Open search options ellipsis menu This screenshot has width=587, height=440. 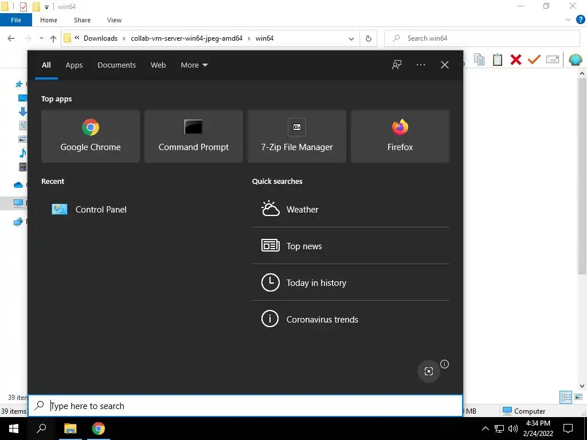pos(420,65)
